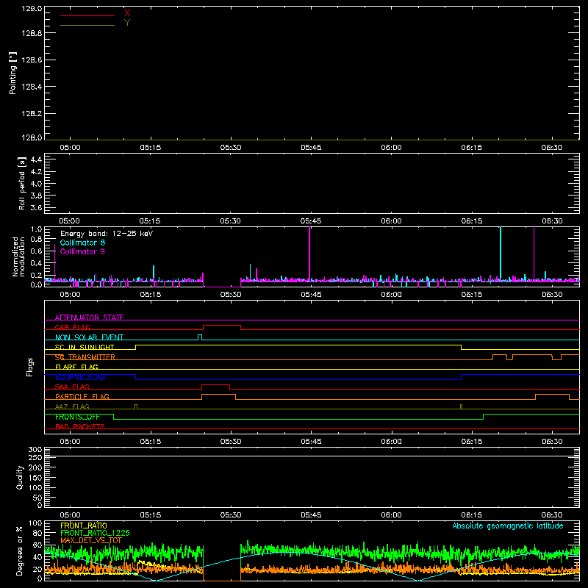Click the 0.8 tick on modulation axis
588x588 pixels.
coord(36,240)
